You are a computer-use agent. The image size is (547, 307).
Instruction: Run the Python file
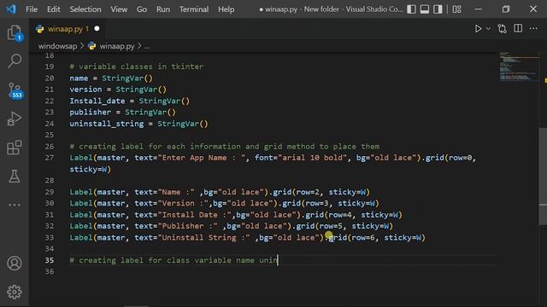pyautogui.click(x=478, y=28)
